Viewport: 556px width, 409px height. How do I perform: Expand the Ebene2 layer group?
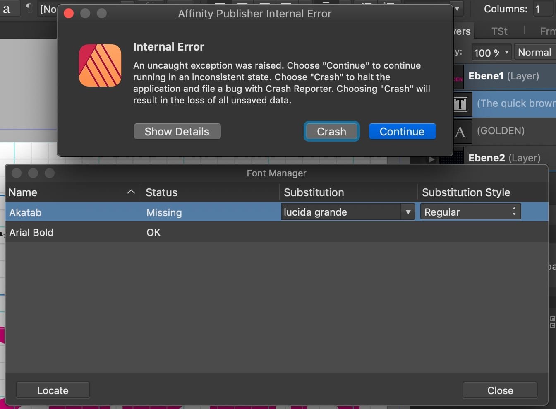pyautogui.click(x=431, y=159)
